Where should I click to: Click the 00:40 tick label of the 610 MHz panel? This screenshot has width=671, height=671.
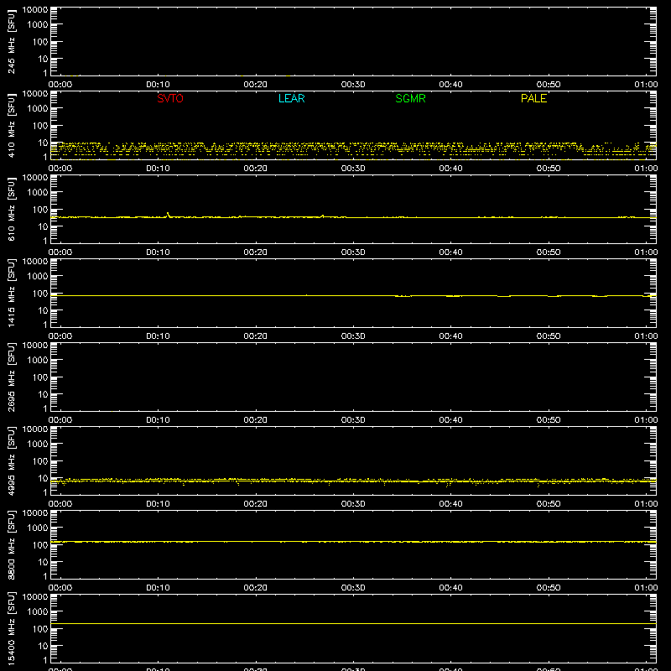click(450, 252)
